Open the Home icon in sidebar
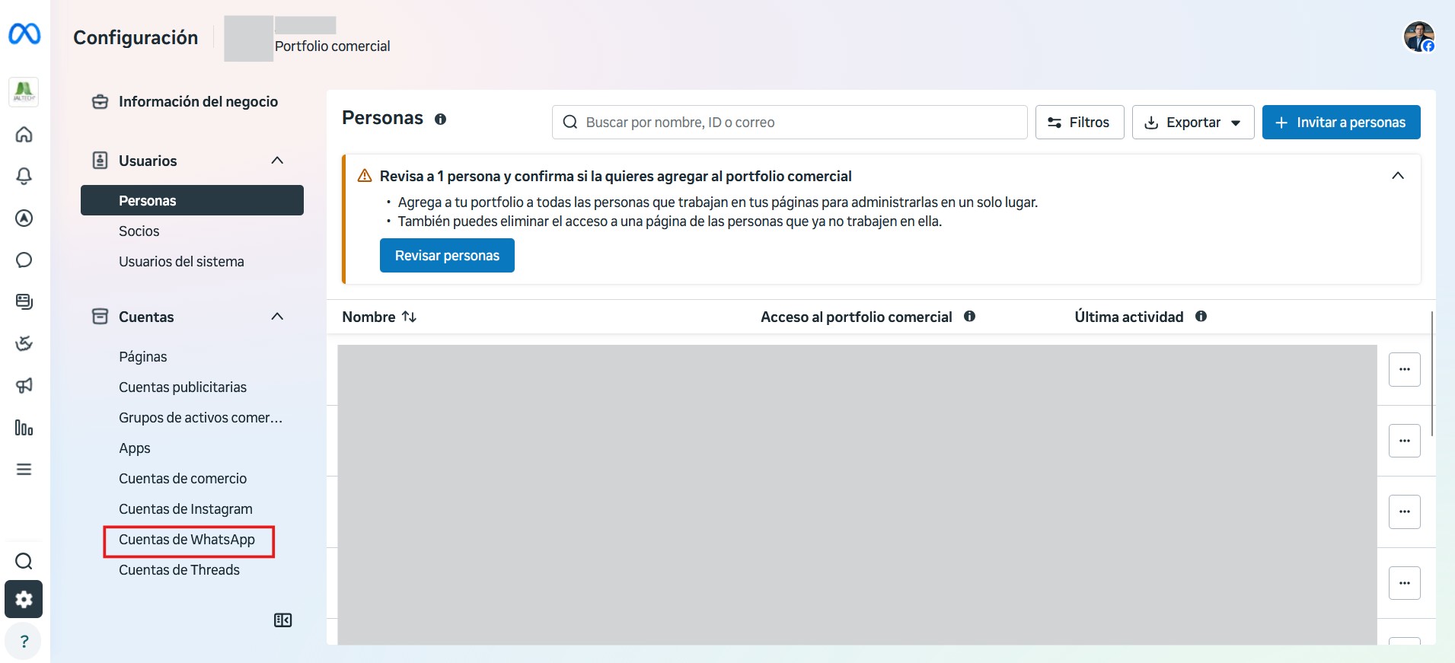This screenshot has width=1455, height=663. (24, 135)
